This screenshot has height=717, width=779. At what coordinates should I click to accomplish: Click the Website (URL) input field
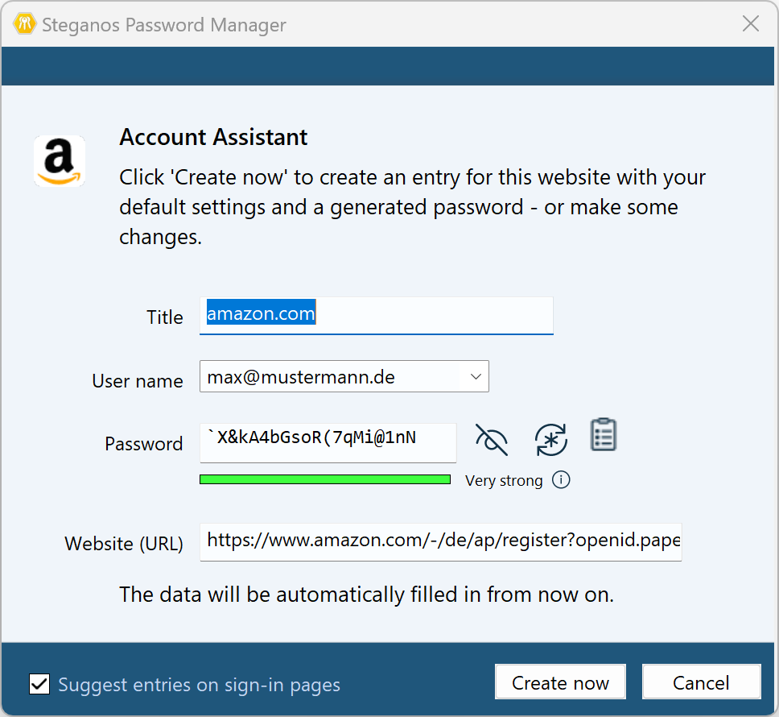[x=440, y=541]
